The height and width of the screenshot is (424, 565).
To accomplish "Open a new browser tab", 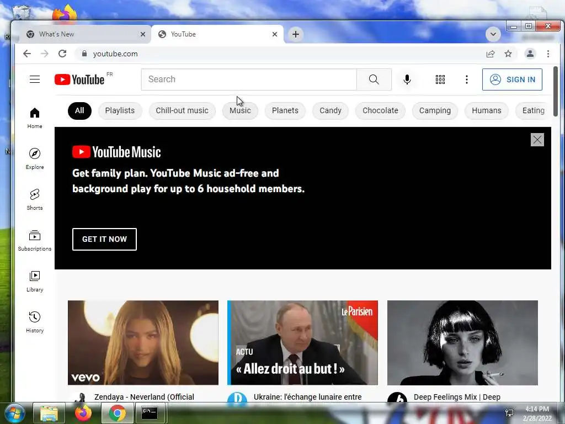I will [x=296, y=34].
